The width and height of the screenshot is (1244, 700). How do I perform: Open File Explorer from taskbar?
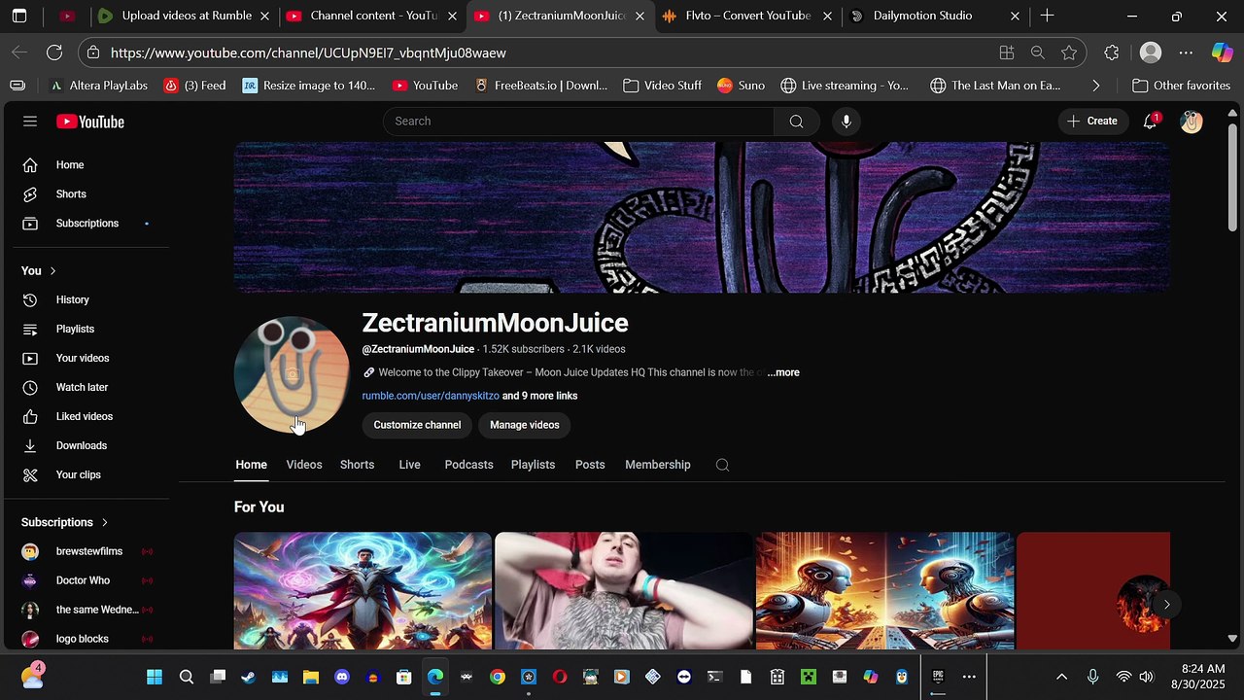(311, 677)
